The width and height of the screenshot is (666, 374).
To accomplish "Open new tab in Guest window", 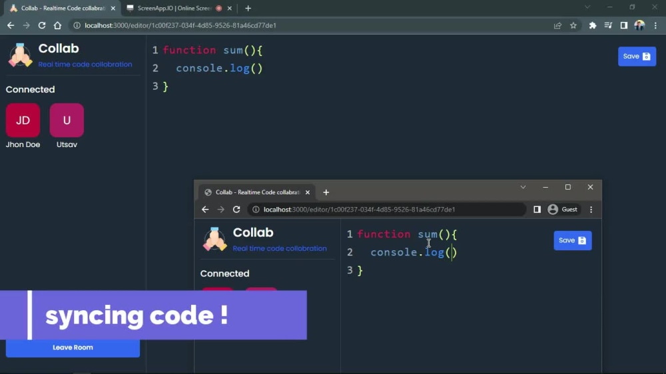I will (326, 192).
